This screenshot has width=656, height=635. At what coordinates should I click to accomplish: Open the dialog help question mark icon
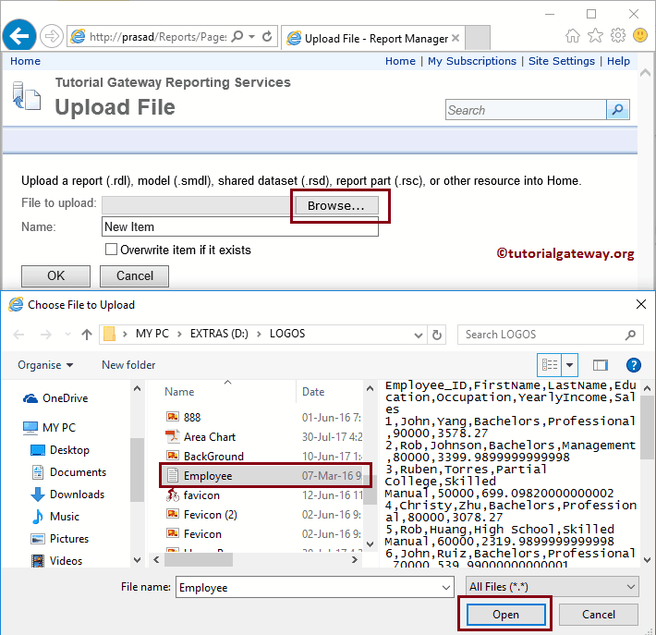(x=634, y=365)
